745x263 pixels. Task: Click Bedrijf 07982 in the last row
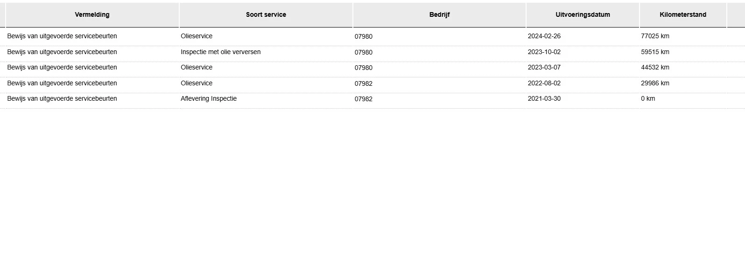(363, 99)
